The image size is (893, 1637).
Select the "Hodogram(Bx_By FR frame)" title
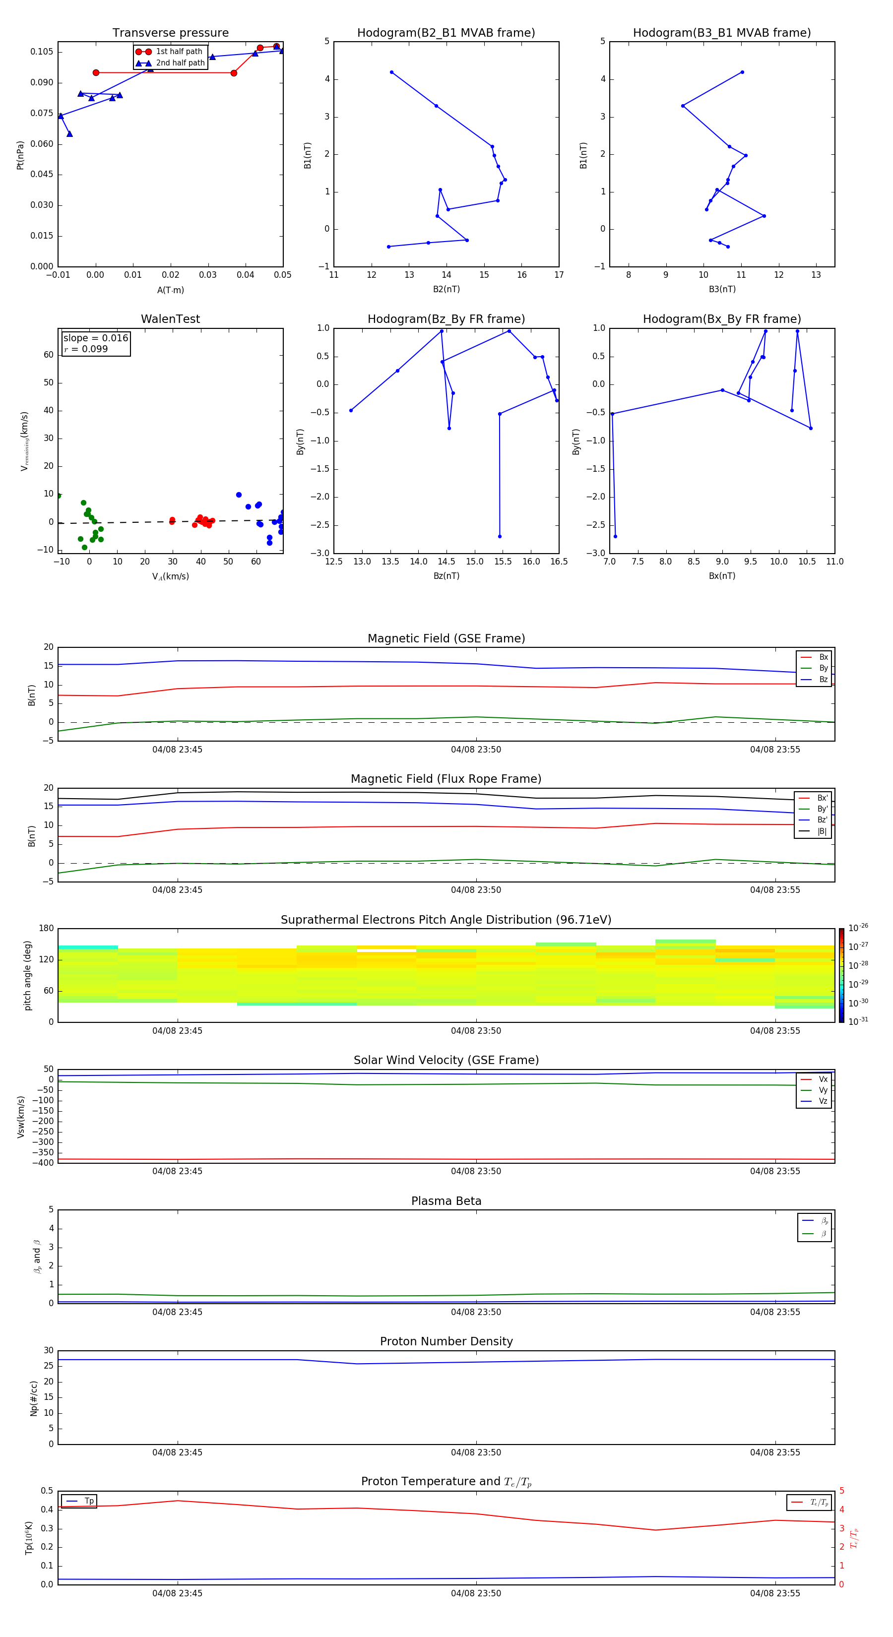point(722,319)
